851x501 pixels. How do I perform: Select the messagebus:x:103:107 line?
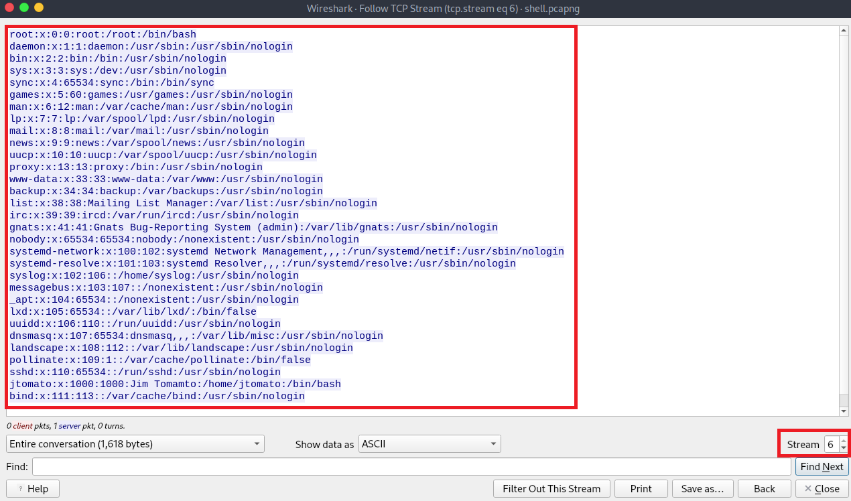[x=166, y=287]
